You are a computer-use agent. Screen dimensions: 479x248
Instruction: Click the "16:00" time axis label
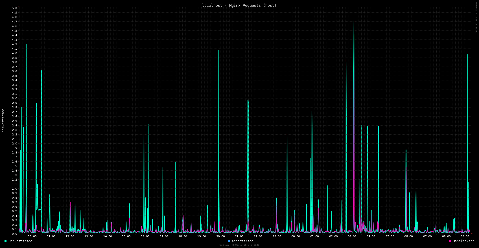pos(145,236)
